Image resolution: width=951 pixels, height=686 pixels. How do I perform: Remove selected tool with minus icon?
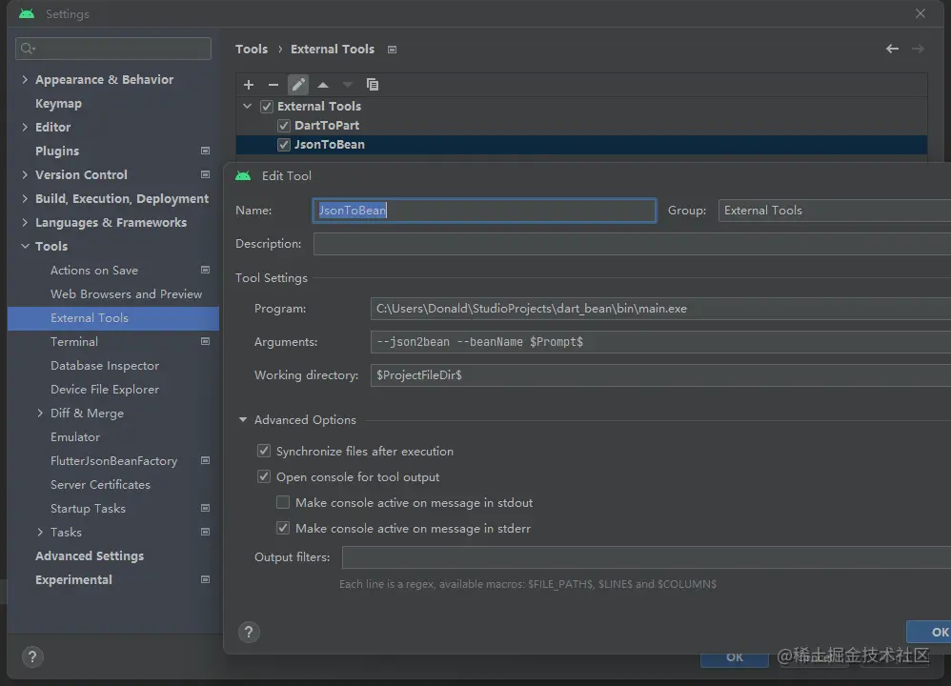point(273,84)
